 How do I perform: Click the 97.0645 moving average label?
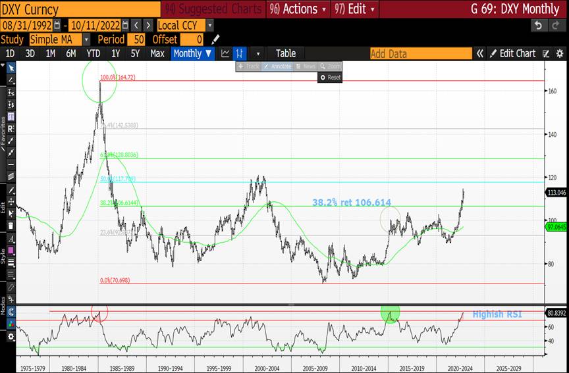point(556,227)
